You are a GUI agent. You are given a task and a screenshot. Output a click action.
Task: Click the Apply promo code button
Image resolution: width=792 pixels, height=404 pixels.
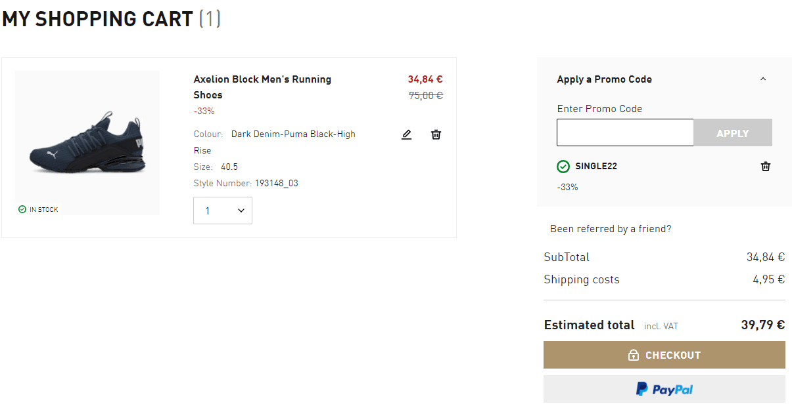pos(733,132)
